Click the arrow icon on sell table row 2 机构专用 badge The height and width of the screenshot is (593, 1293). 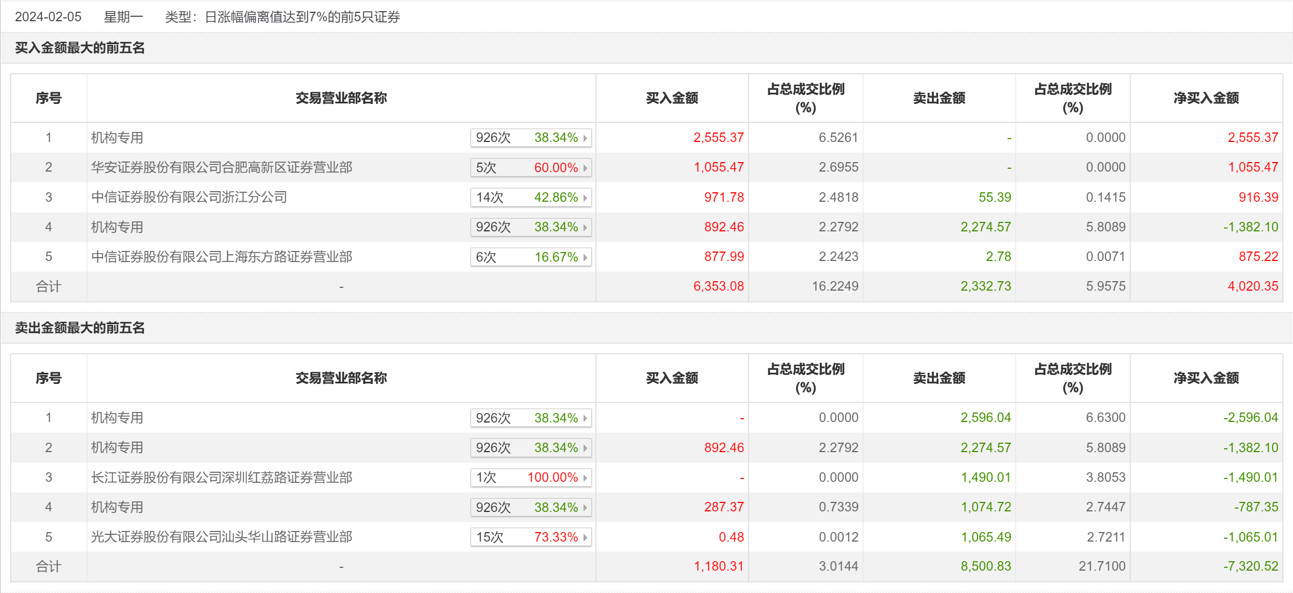click(x=585, y=448)
